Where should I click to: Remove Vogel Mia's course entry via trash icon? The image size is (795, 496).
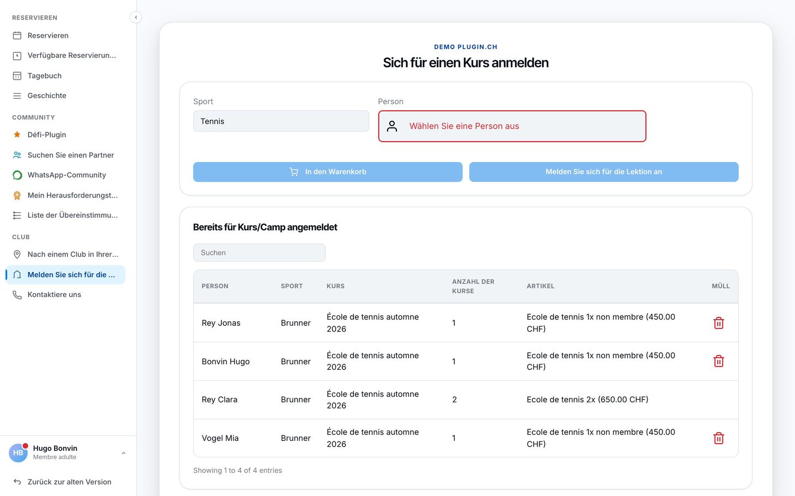point(718,438)
